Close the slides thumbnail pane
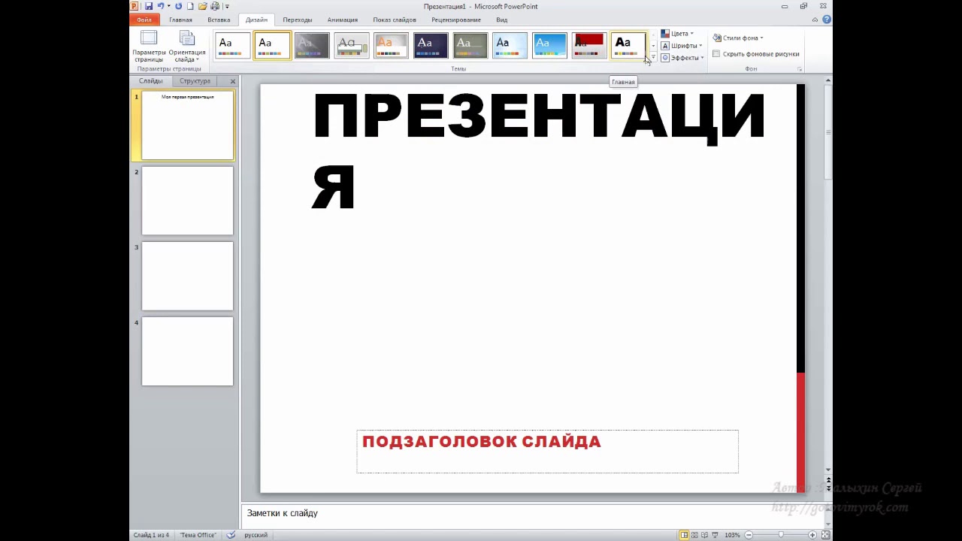962x541 pixels. coord(233,81)
